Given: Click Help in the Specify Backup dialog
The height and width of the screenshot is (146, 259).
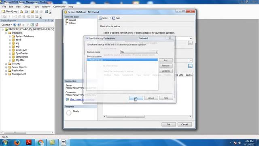Looking at the screenshot, I should (x=166, y=98).
